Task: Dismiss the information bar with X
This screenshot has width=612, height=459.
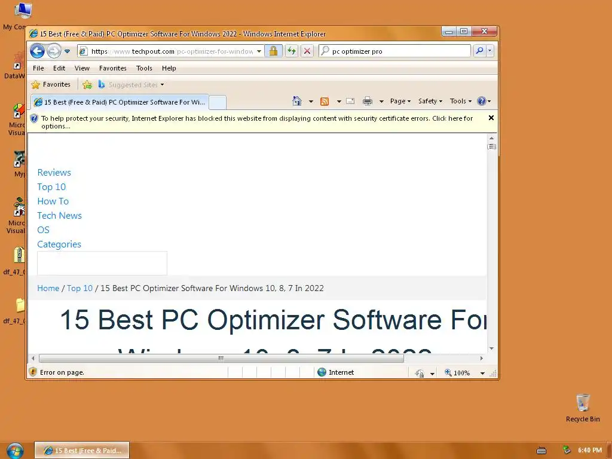Action: (x=491, y=118)
